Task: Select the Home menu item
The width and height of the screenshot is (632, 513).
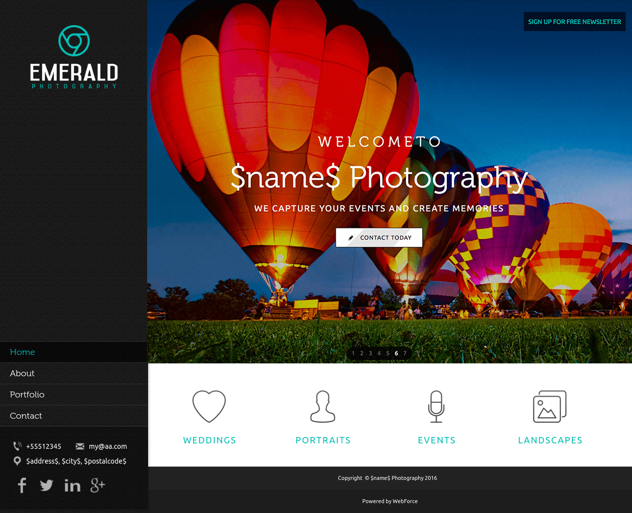Action: 23,352
